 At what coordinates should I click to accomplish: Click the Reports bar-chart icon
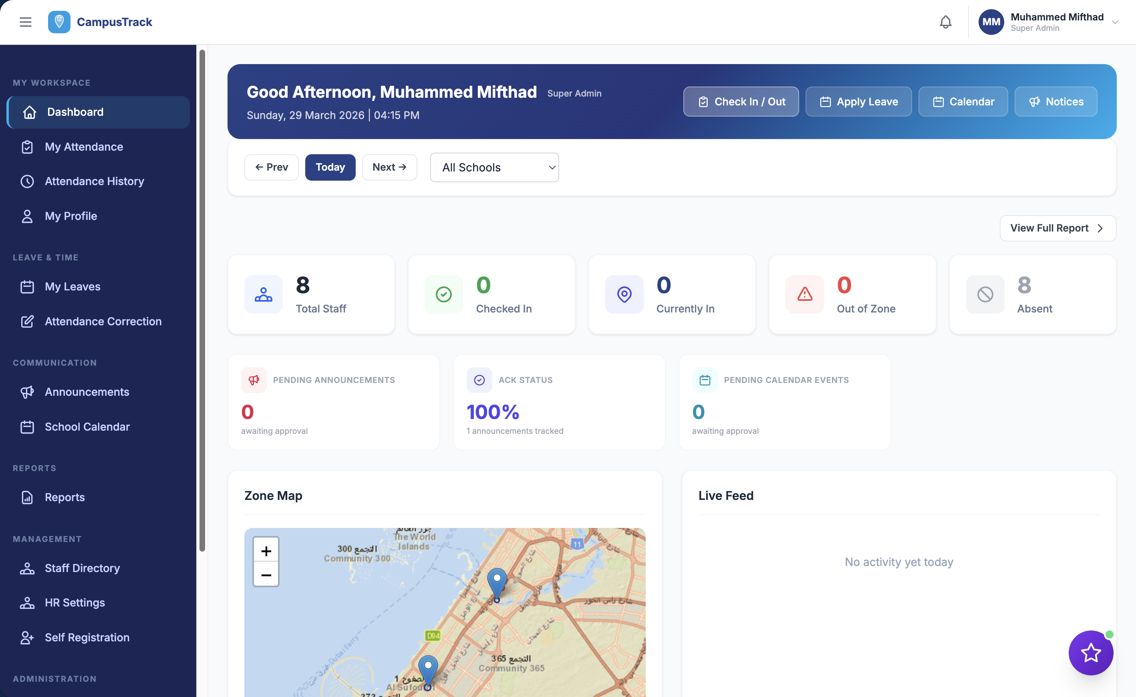[x=28, y=498]
